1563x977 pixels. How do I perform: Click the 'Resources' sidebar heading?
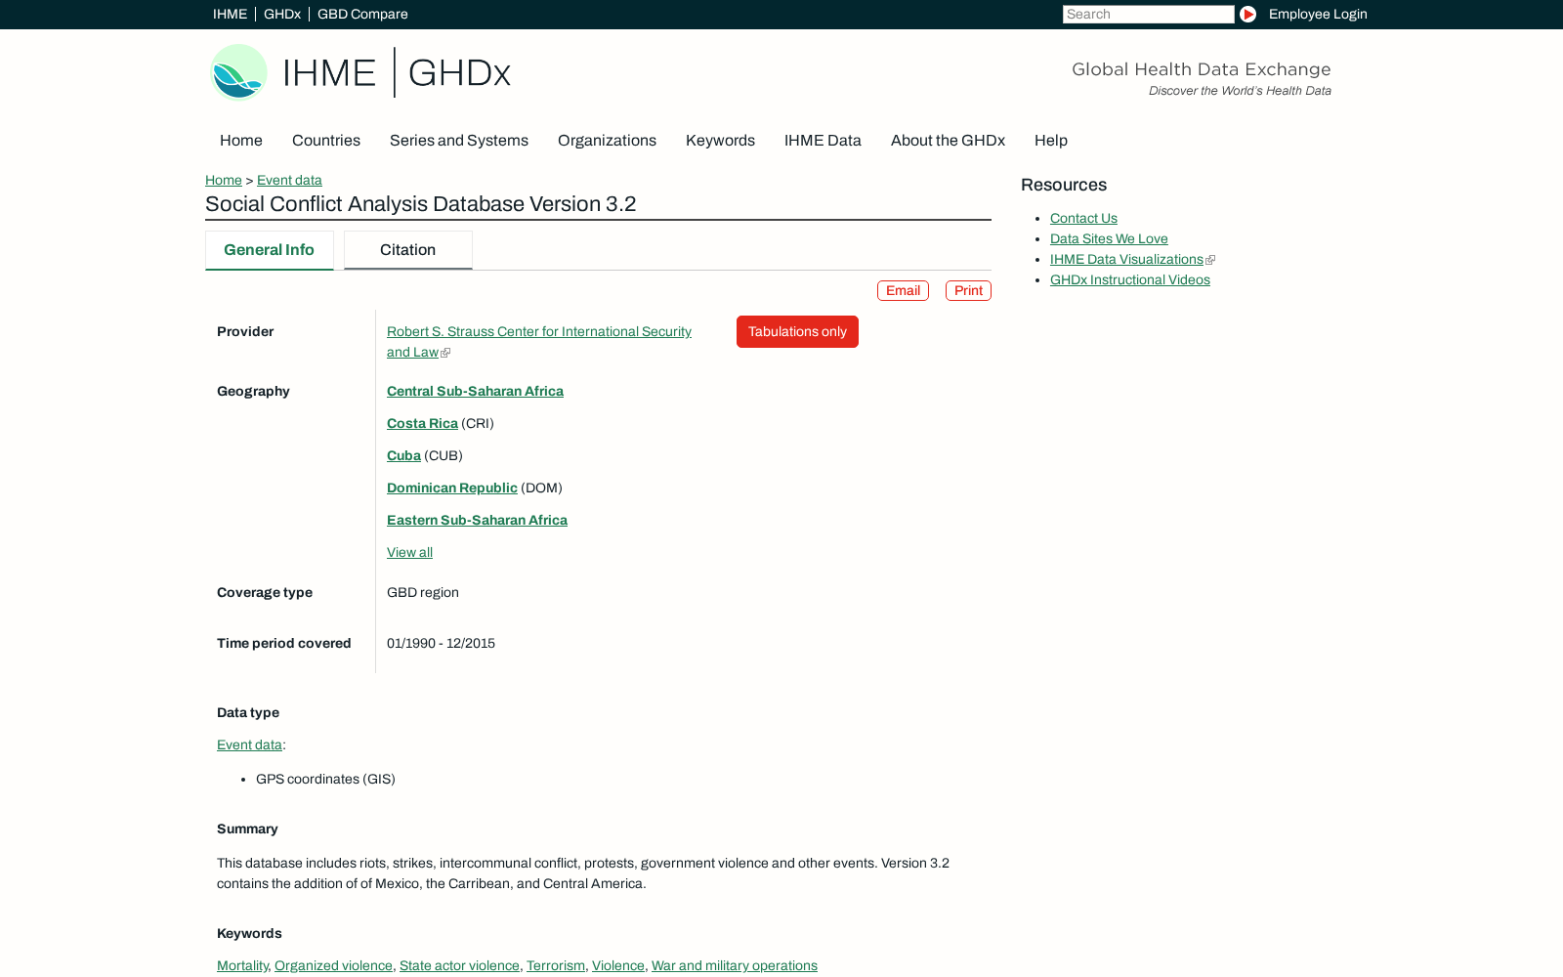[x=1064, y=186]
